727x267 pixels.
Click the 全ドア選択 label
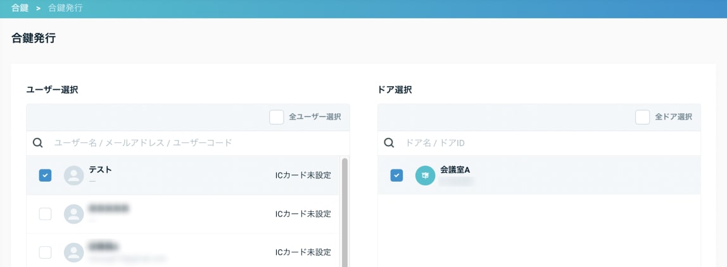tap(674, 117)
